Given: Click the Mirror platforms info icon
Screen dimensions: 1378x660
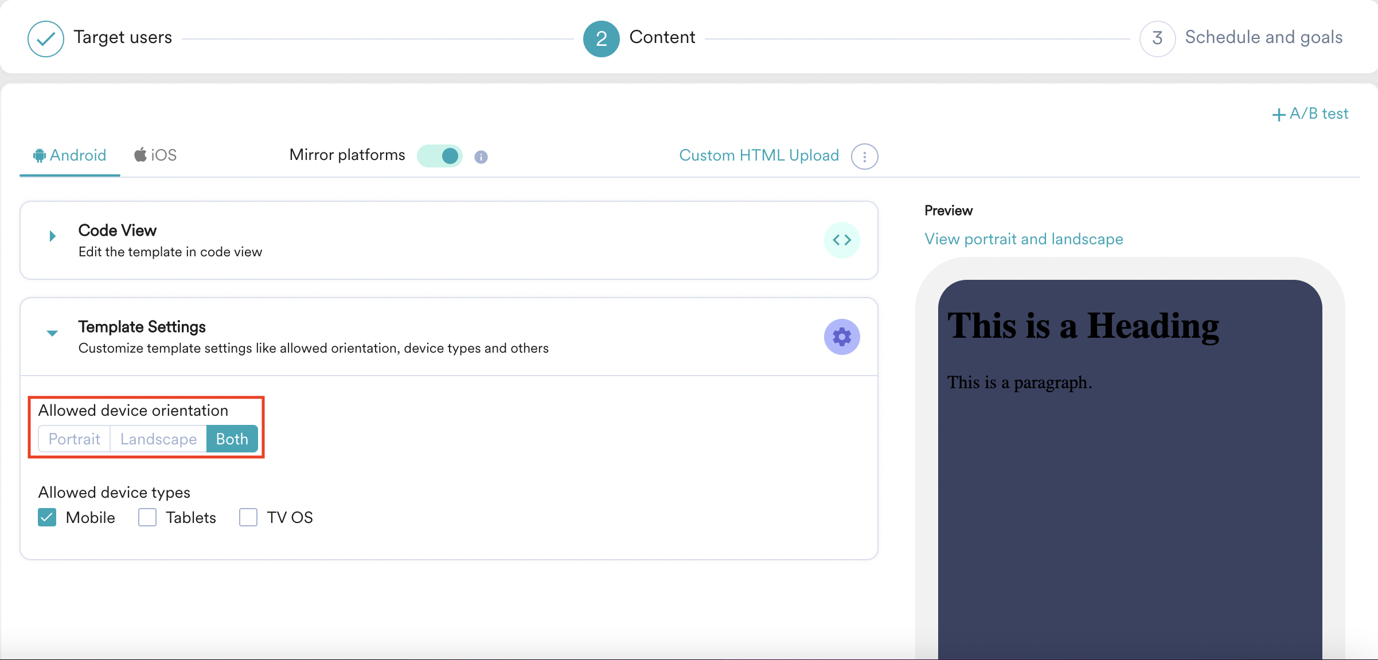Looking at the screenshot, I should click(x=481, y=157).
